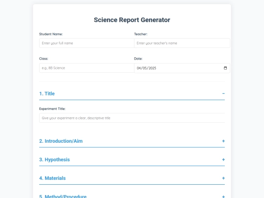Collapse the 1. Title section minus icon
Screen dimensions: 264x198
tap(223, 93)
